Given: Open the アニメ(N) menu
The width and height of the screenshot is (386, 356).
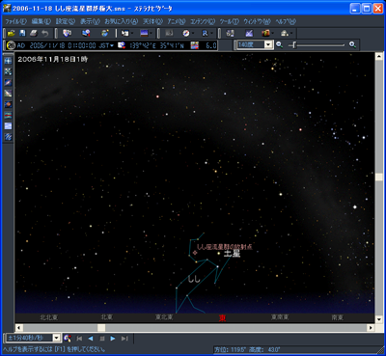Looking at the screenshot, I should [177, 21].
